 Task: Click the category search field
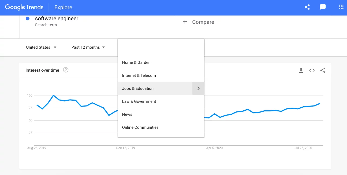tap(161, 48)
